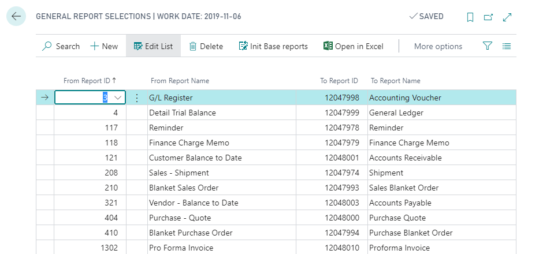The image size is (554, 254).
Task: Select General Ledger cell
Action: 442,113
